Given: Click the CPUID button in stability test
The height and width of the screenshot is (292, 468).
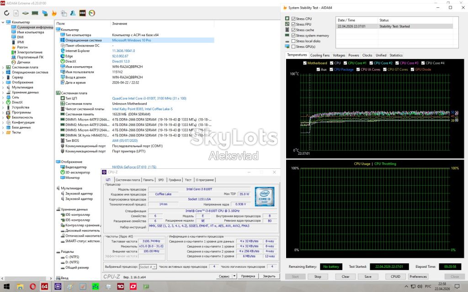Looking at the screenshot, I should (395, 276).
